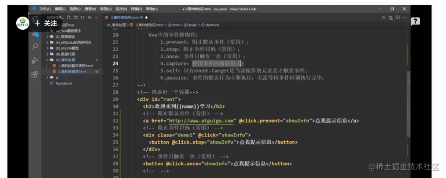Click the div id="root" code line
This screenshot has height=178, width=446.
point(159,99)
